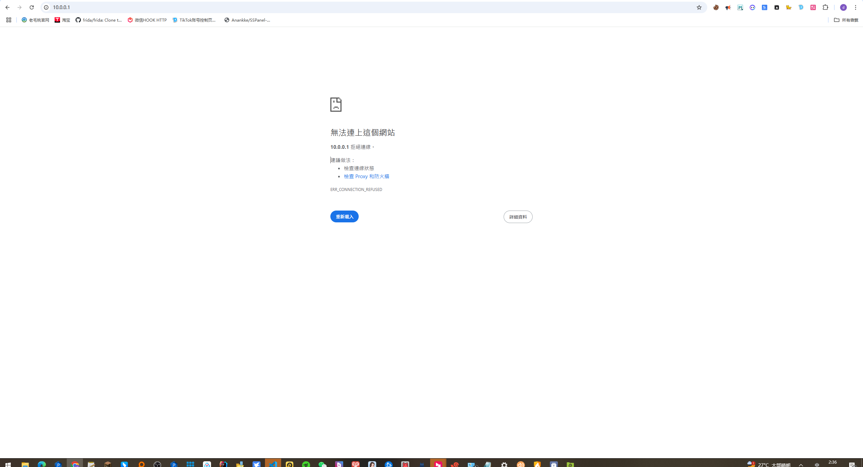
Task: Open the cookie extension icon
Action: click(x=716, y=7)
